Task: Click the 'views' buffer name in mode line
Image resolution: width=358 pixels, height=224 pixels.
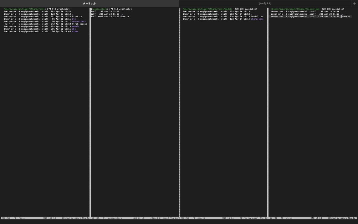Action: [x=289, y=218]
